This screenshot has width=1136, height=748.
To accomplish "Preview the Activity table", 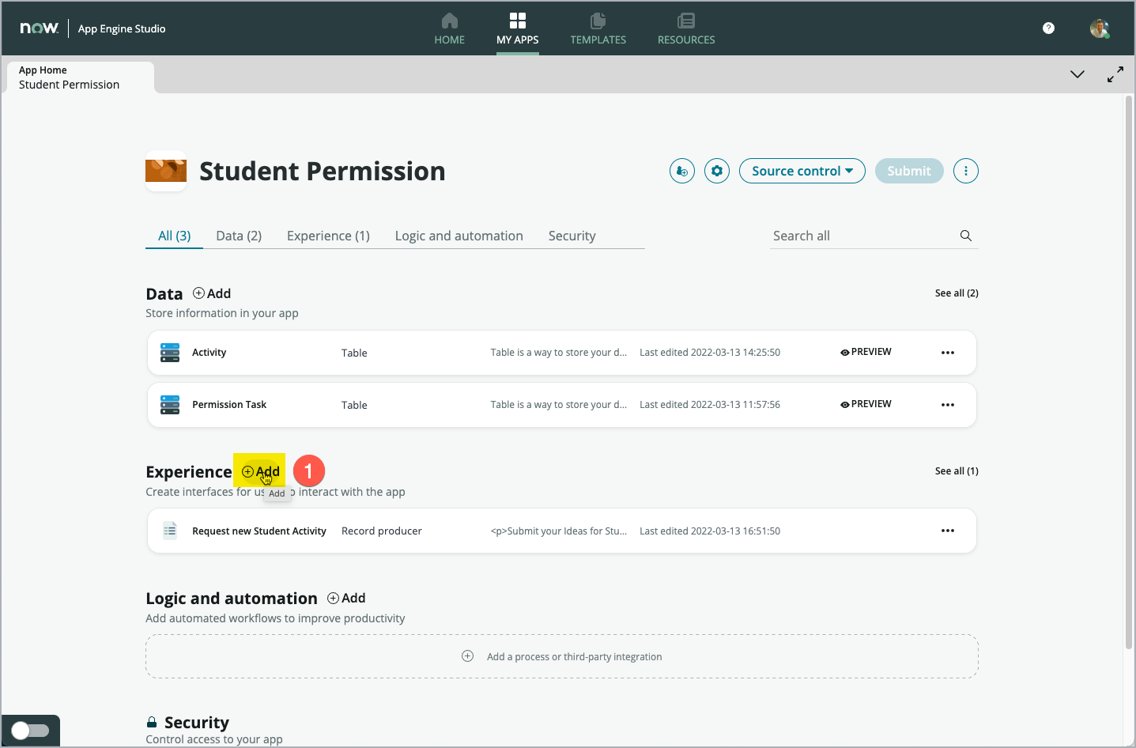I will click(x=866, y=352).
